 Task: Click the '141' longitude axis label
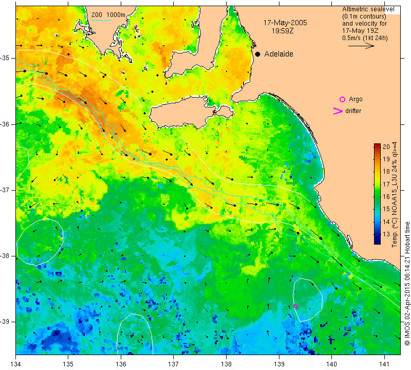(x=384, y=364)
